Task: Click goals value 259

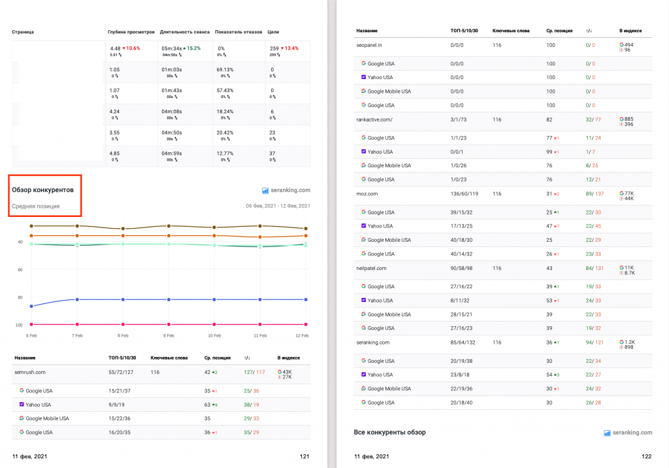Action: [274, 48]
